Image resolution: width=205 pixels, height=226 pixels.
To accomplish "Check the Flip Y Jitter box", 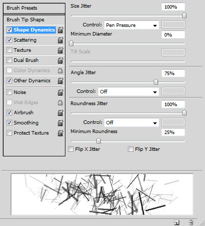I will (x=130, y=149).
